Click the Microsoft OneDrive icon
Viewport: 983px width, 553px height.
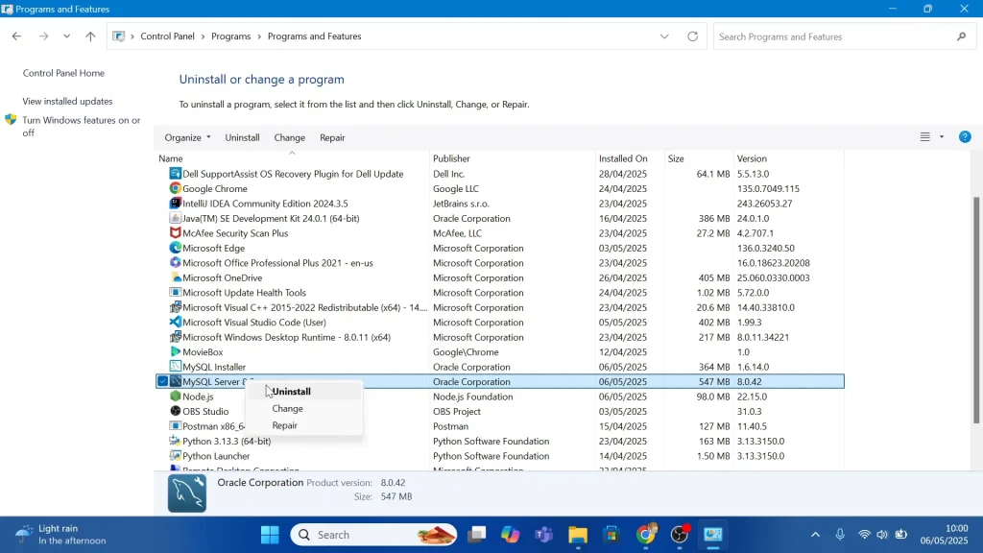175,277
